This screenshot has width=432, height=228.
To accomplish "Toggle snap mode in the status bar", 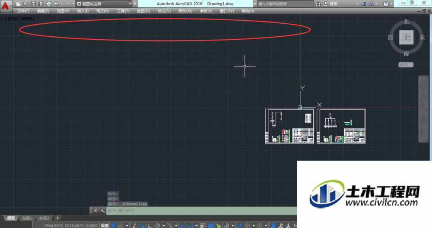I will click(x=121, y=225).
